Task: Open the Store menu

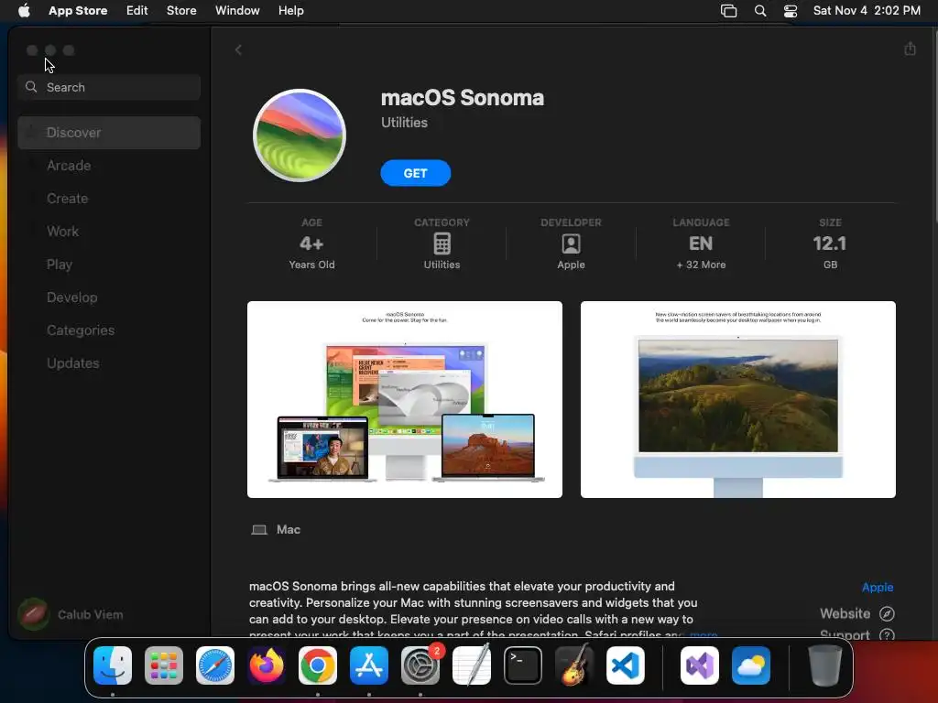Action: click(181, 11)
